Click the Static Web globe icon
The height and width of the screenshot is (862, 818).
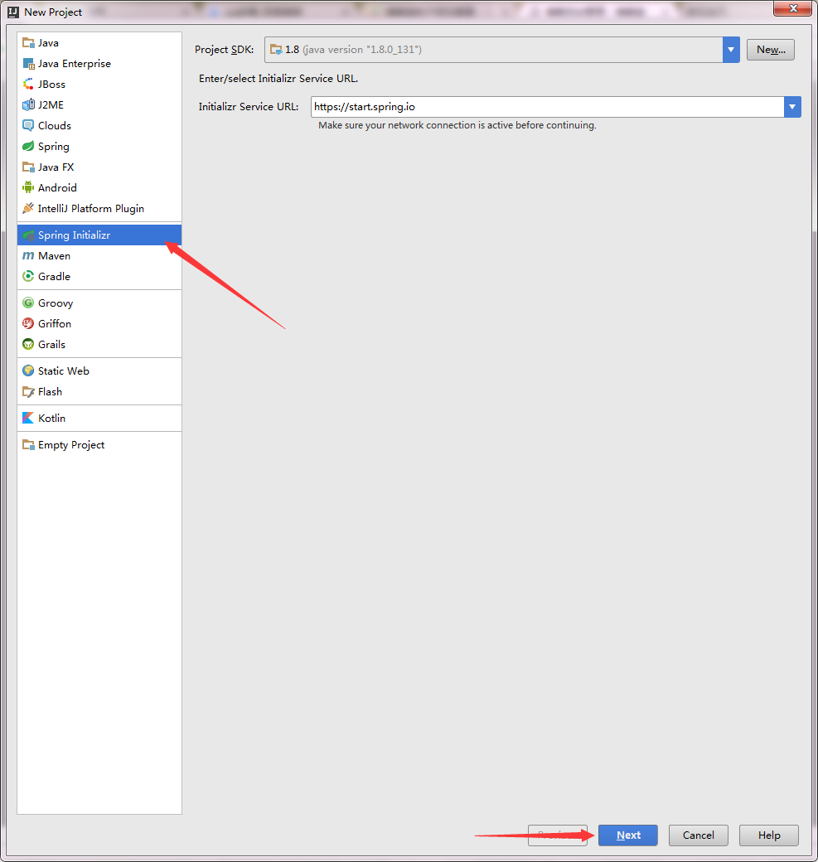pyautogui.click(x=28, y=371)
